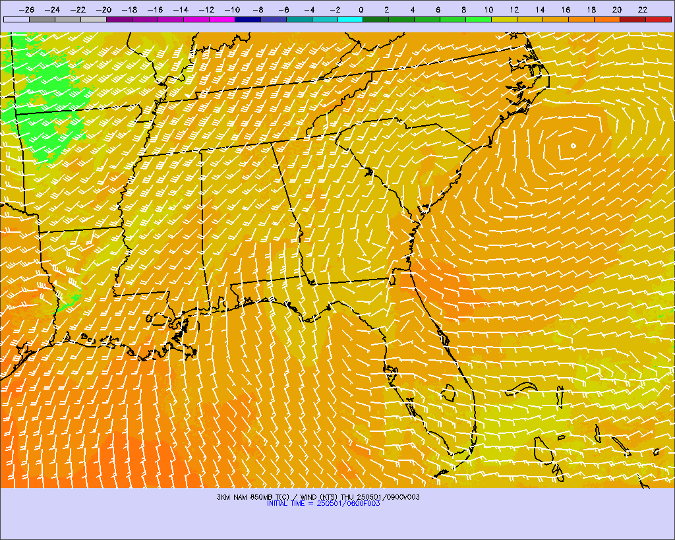Screen dimensions: 675x540
Task: Choose the dark red swatch between 20 and 22
Action: [x=633, y=19]
